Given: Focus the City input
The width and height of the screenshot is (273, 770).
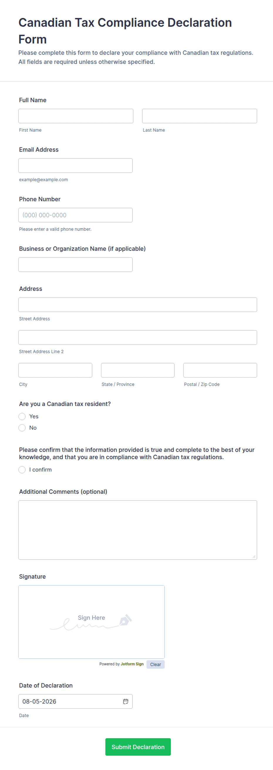Looking at the screenshot, I should [55, 370].
